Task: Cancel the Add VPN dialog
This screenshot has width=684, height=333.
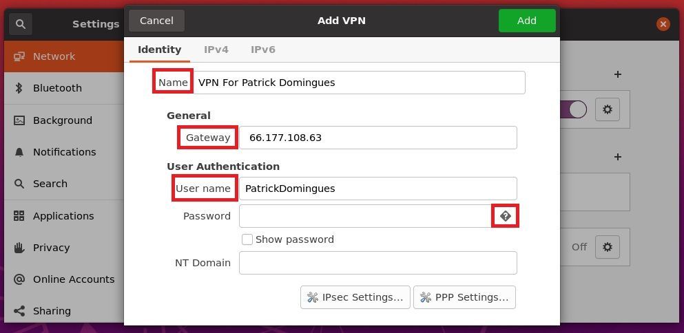Action: coord(156,21)
